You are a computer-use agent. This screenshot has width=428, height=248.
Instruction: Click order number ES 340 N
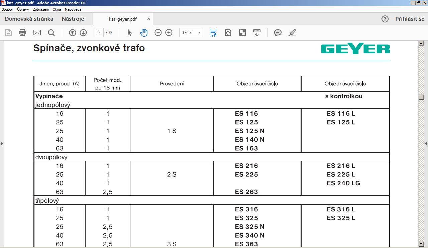click(x=250, y=235)
